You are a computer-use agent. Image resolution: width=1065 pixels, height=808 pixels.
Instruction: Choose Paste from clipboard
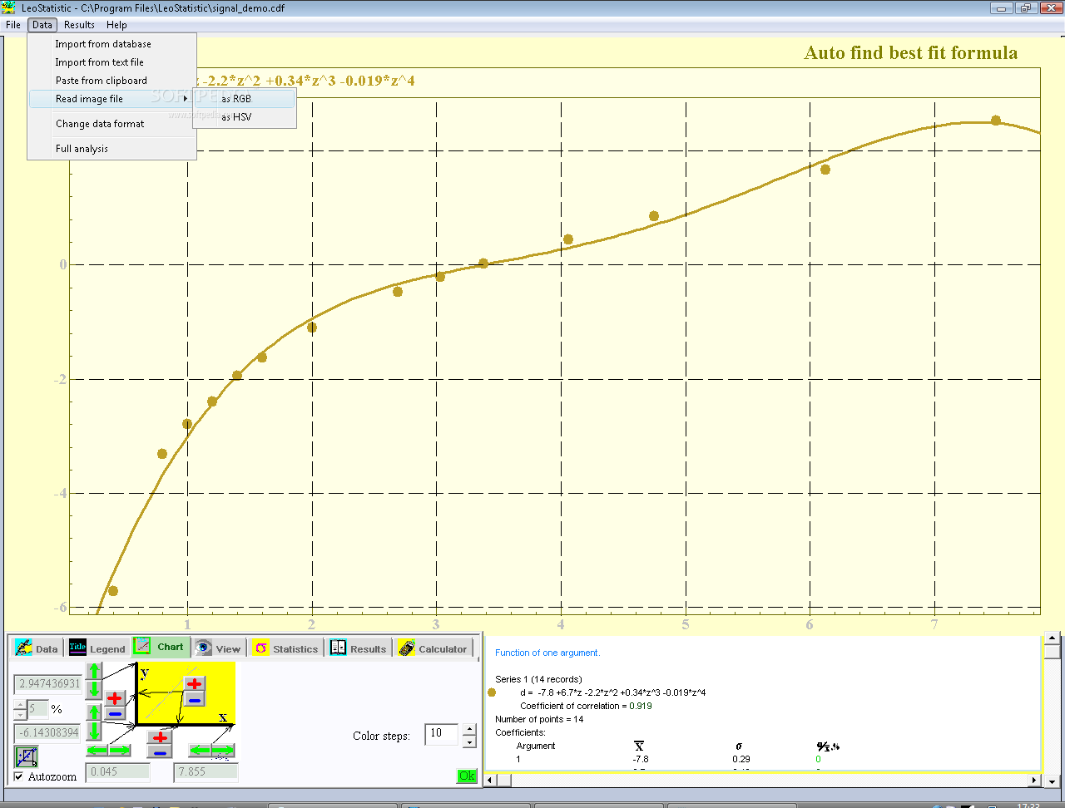(112, 81)
